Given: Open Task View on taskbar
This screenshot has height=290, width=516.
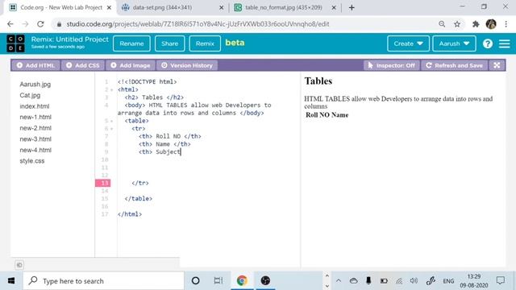Looking at the screenshot, I should tap(218, 281).
